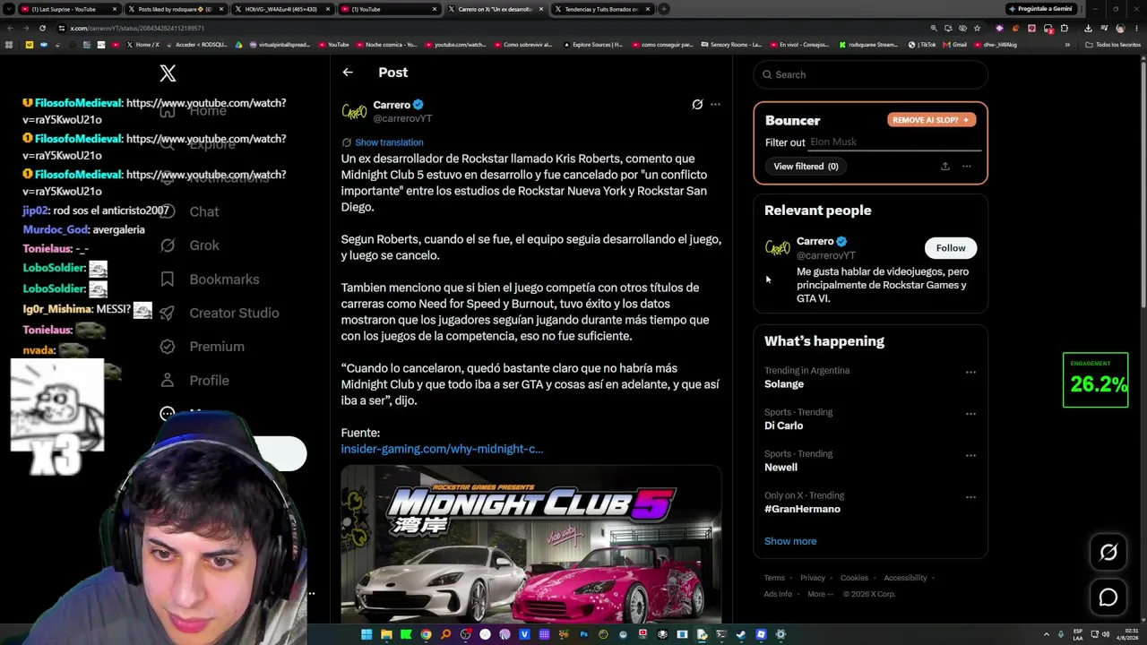Open Carrero's avatar in the post header

coord(354,111)
